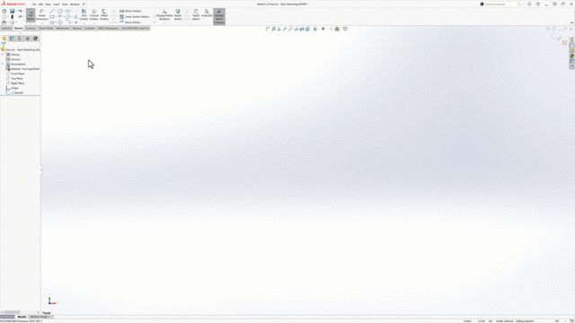The image size is (575, 323).
Task: Select Sensors in the feature tree
Action: (13, 59)
